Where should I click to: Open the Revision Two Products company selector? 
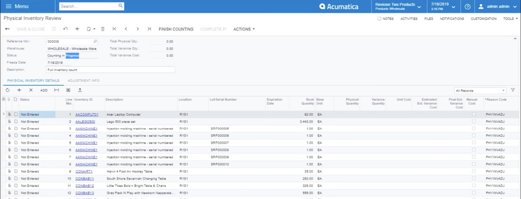pos(398,7)
